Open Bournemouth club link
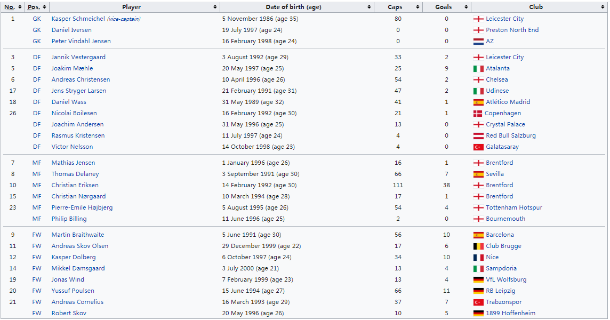This screenshot has width=610, height=320. point(505,218)
